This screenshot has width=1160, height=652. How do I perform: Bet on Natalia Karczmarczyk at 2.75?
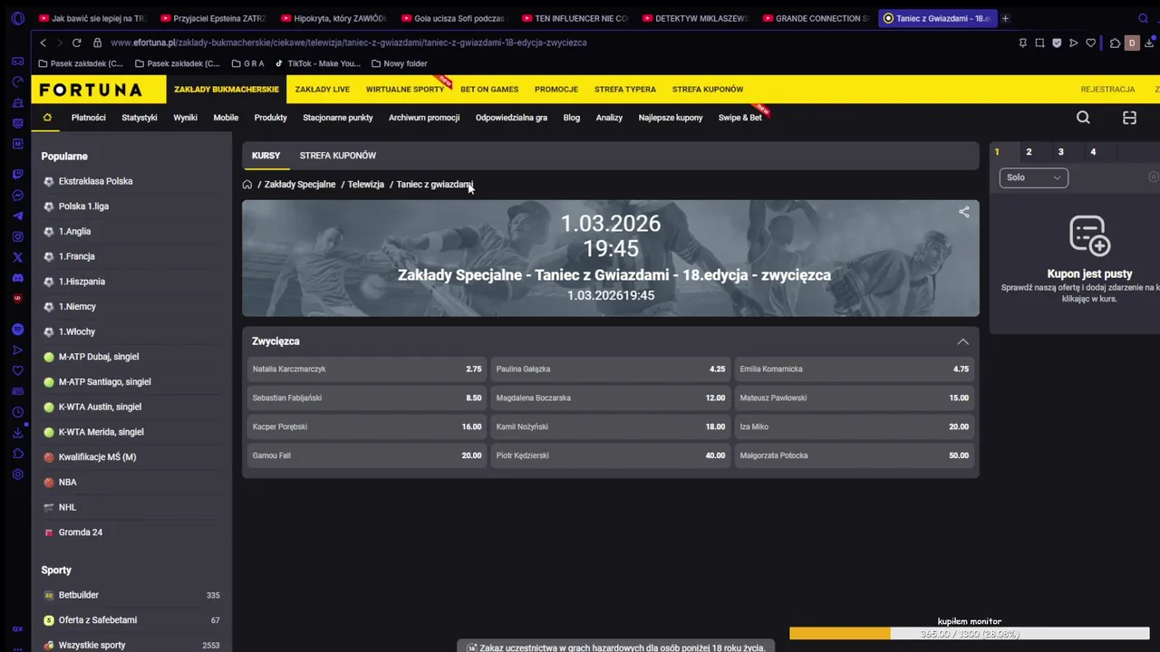[x=367, y=369]
